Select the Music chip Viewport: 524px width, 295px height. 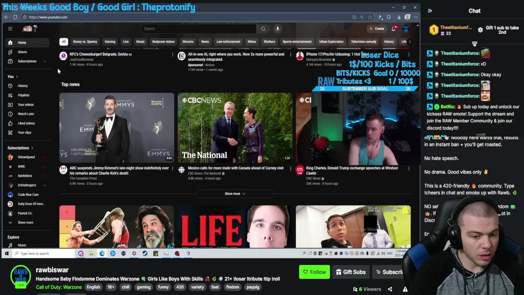140,41
